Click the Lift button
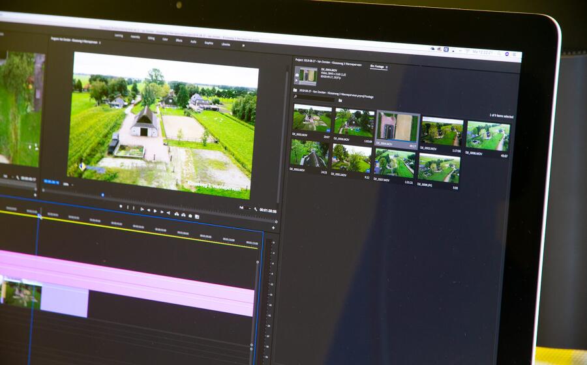 tap(177, 214)
